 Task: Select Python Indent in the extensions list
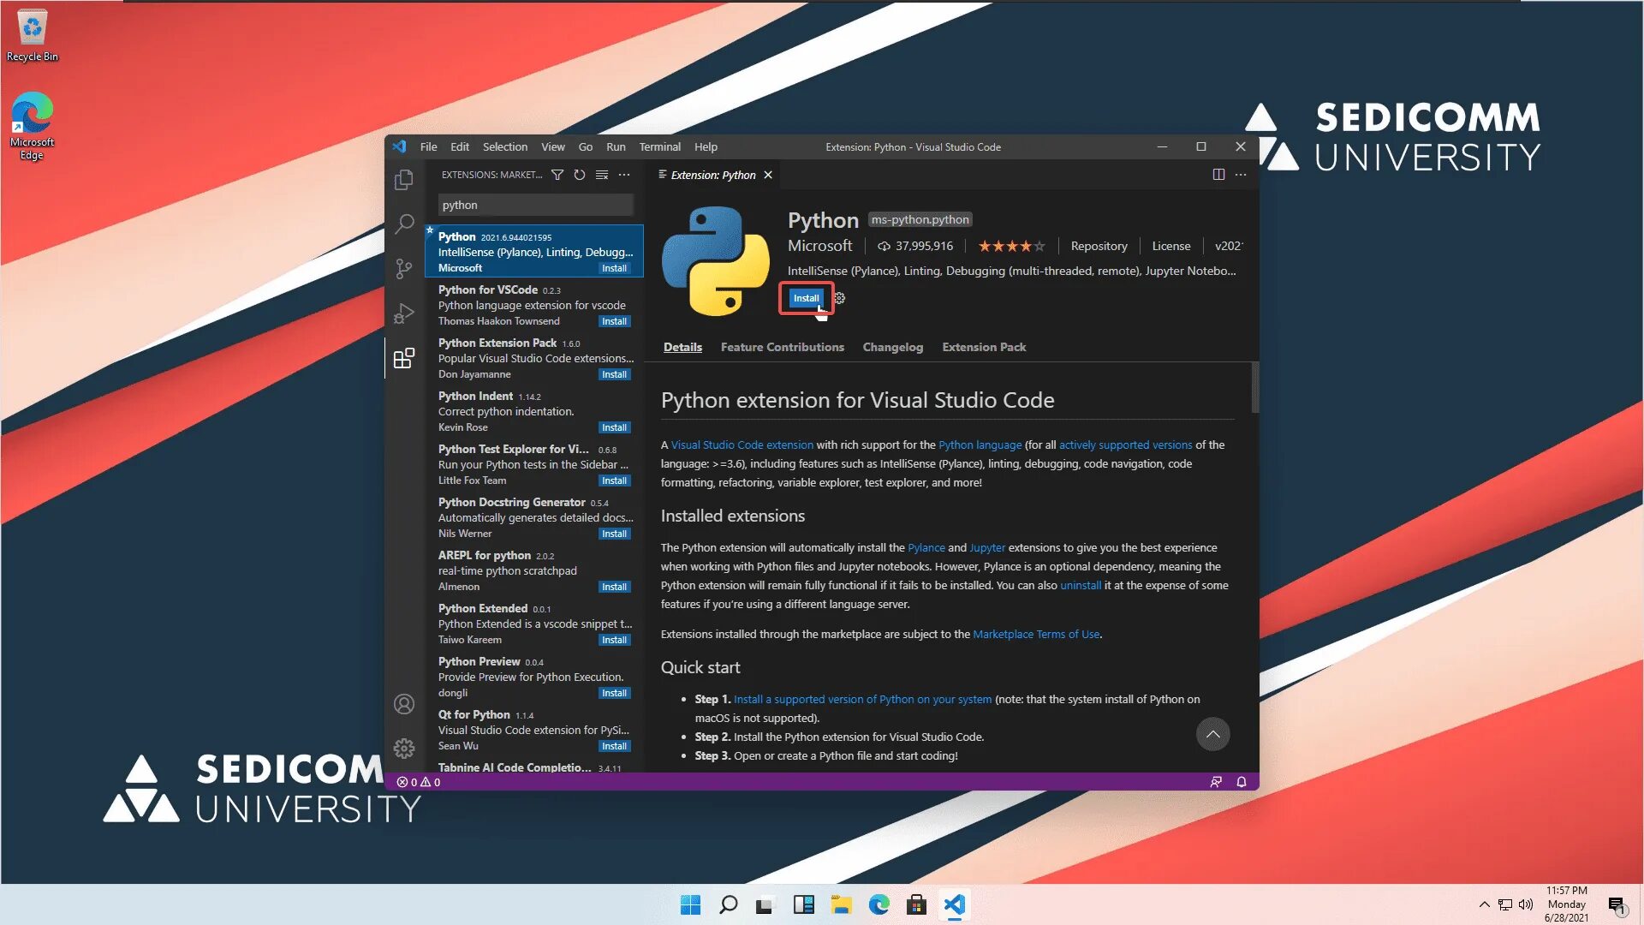pyautogui.click(x=534, y=411)
